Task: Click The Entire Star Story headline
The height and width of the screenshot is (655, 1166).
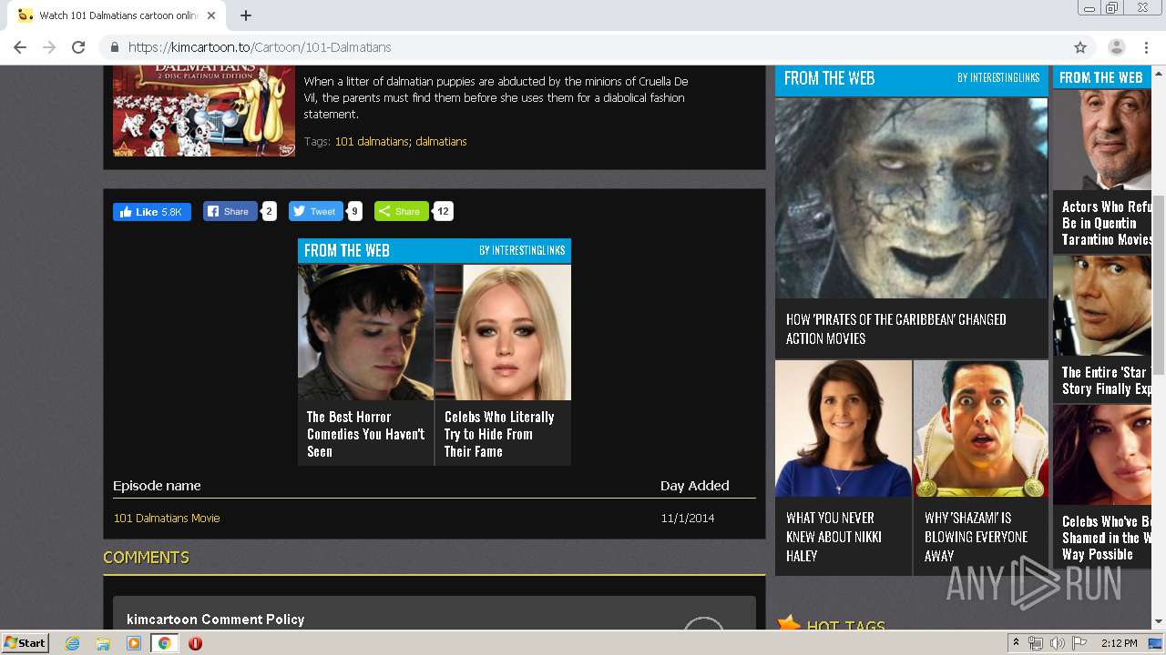Action: click(x=1107, y=380)
